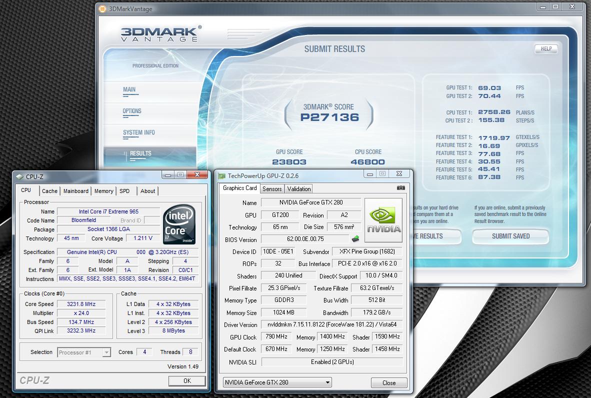Image resolution: width=591 pixels, height=398 pixels.
Task: Click the GPU Clock value 790 MHz
Action: 276,336
